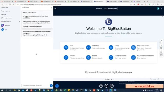Image resolution: width=164 pixels, height=92 pixels.
Task: Select the second user in users list
Action: point(10,30)
